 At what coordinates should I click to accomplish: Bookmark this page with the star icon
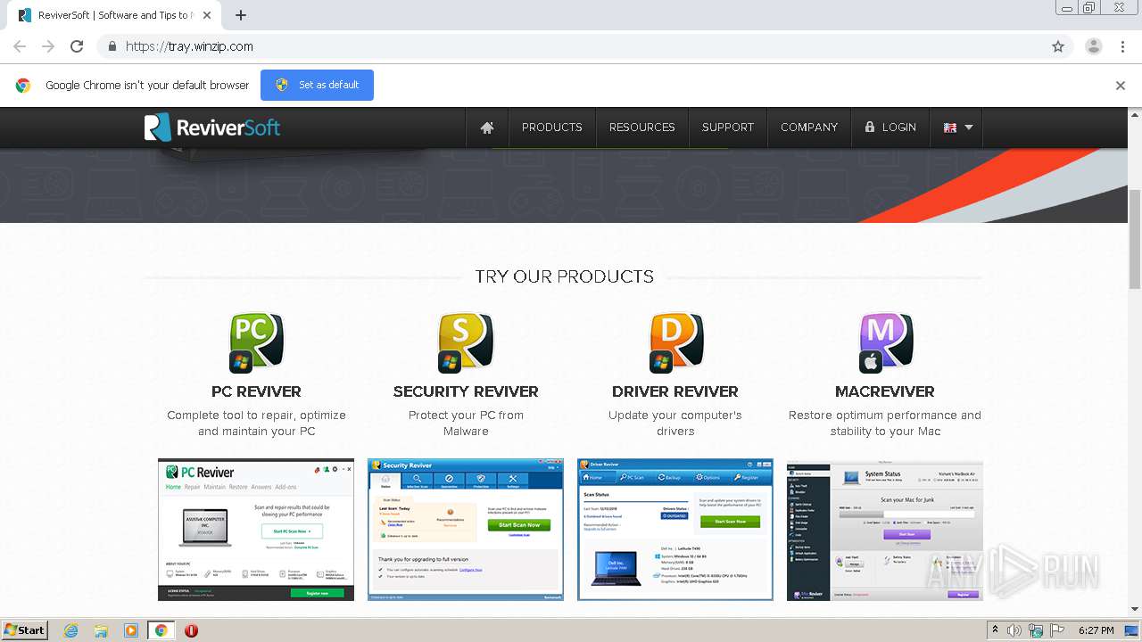click(x=1058, y=46)
